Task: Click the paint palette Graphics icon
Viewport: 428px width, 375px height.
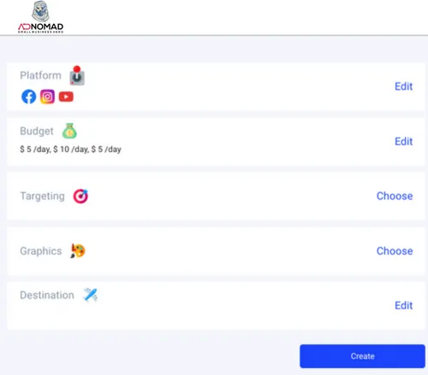Action: (78, 251)
